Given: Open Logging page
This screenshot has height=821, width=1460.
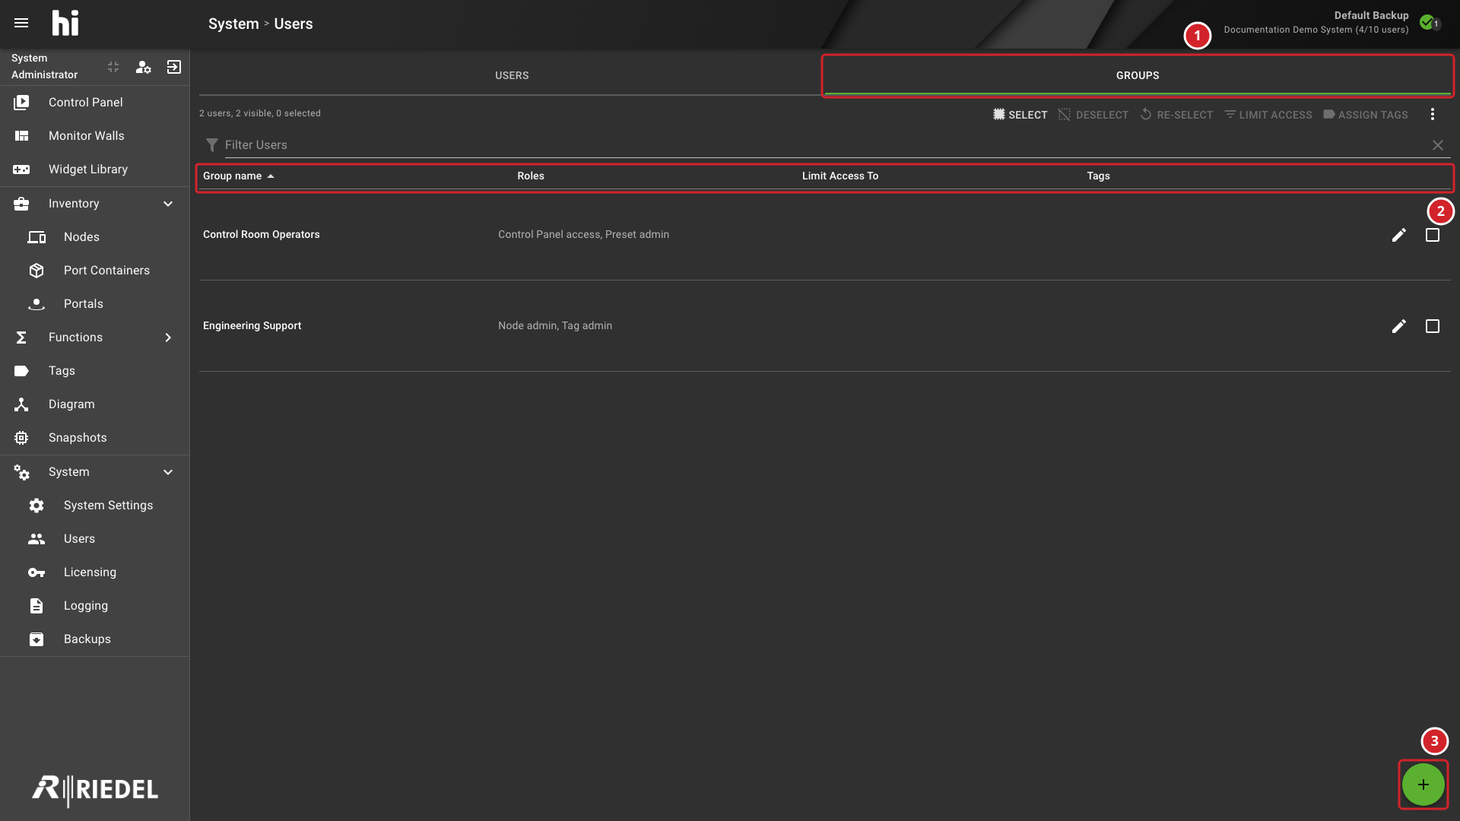Looking at the screenshot, I should [x=94, y=606].
